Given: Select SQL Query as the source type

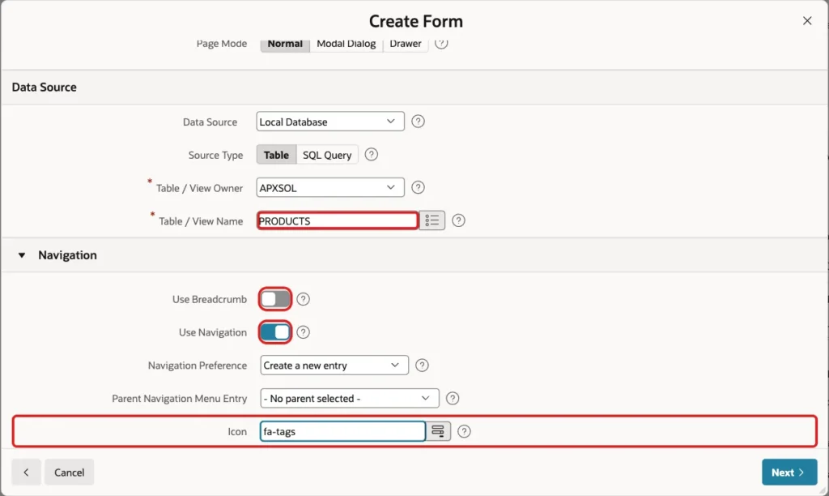Looking at the screenshot, I should (x=327, y=155).
